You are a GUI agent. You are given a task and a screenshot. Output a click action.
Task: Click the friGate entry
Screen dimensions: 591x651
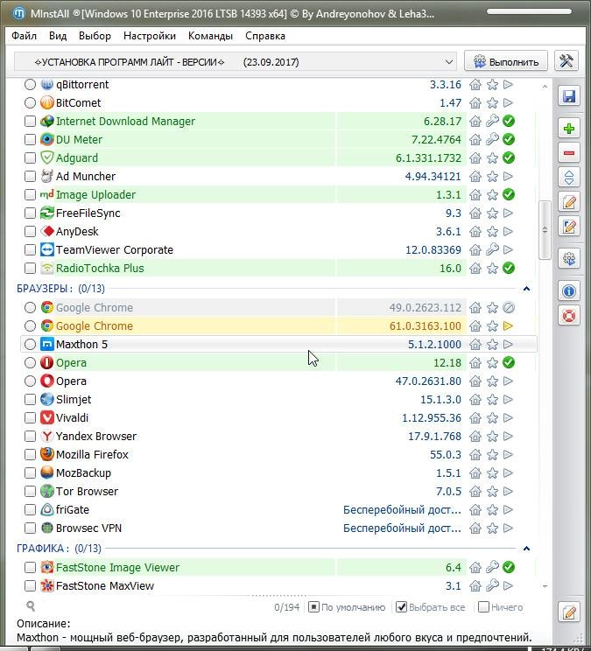pos(73,510)
